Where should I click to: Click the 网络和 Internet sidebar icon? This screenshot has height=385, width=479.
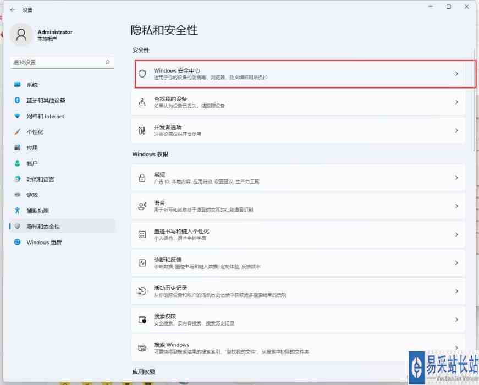18,116
